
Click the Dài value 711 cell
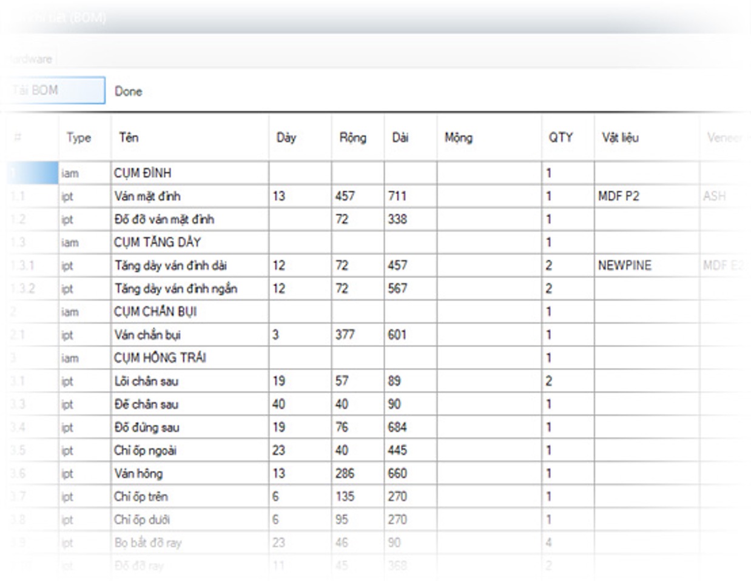[x=410, y=196]
